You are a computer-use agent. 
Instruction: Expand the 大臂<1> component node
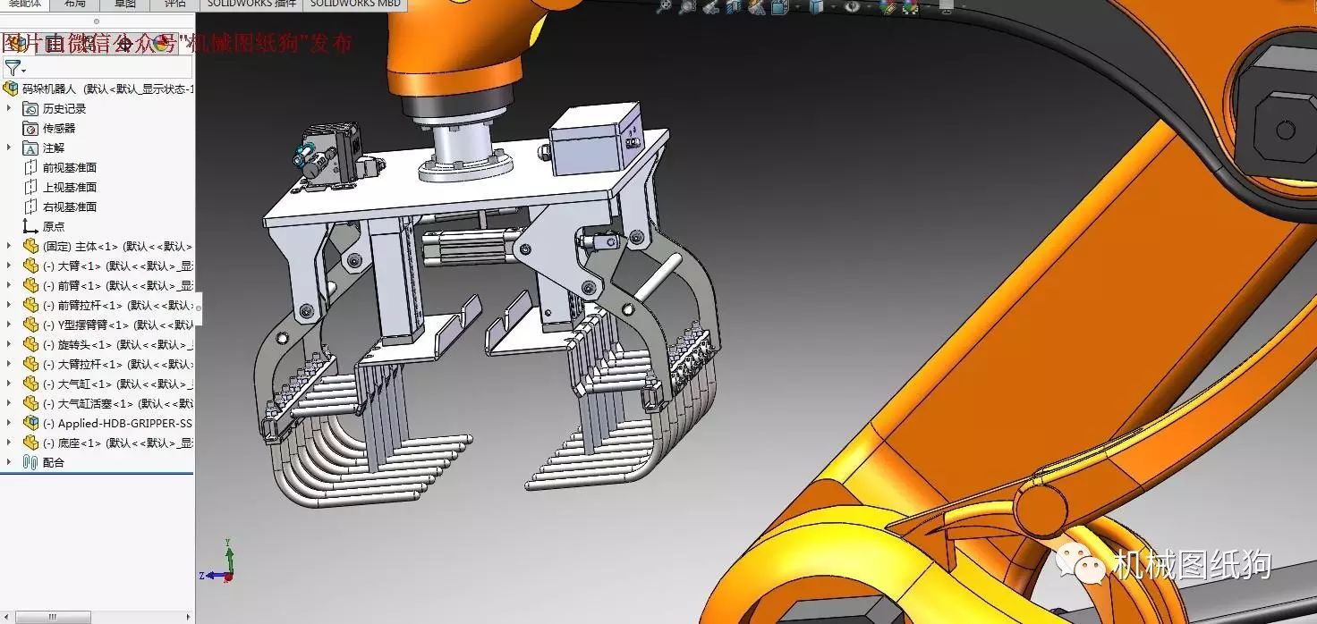[9, 266]
